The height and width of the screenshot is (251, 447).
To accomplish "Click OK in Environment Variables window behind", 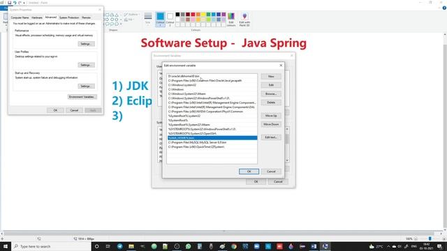I will click(256, 181).
